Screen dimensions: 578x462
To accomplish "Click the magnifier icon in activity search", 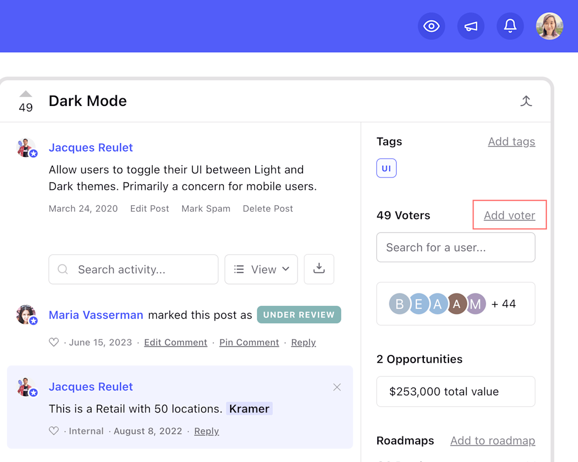I will [x=63, y=269].
